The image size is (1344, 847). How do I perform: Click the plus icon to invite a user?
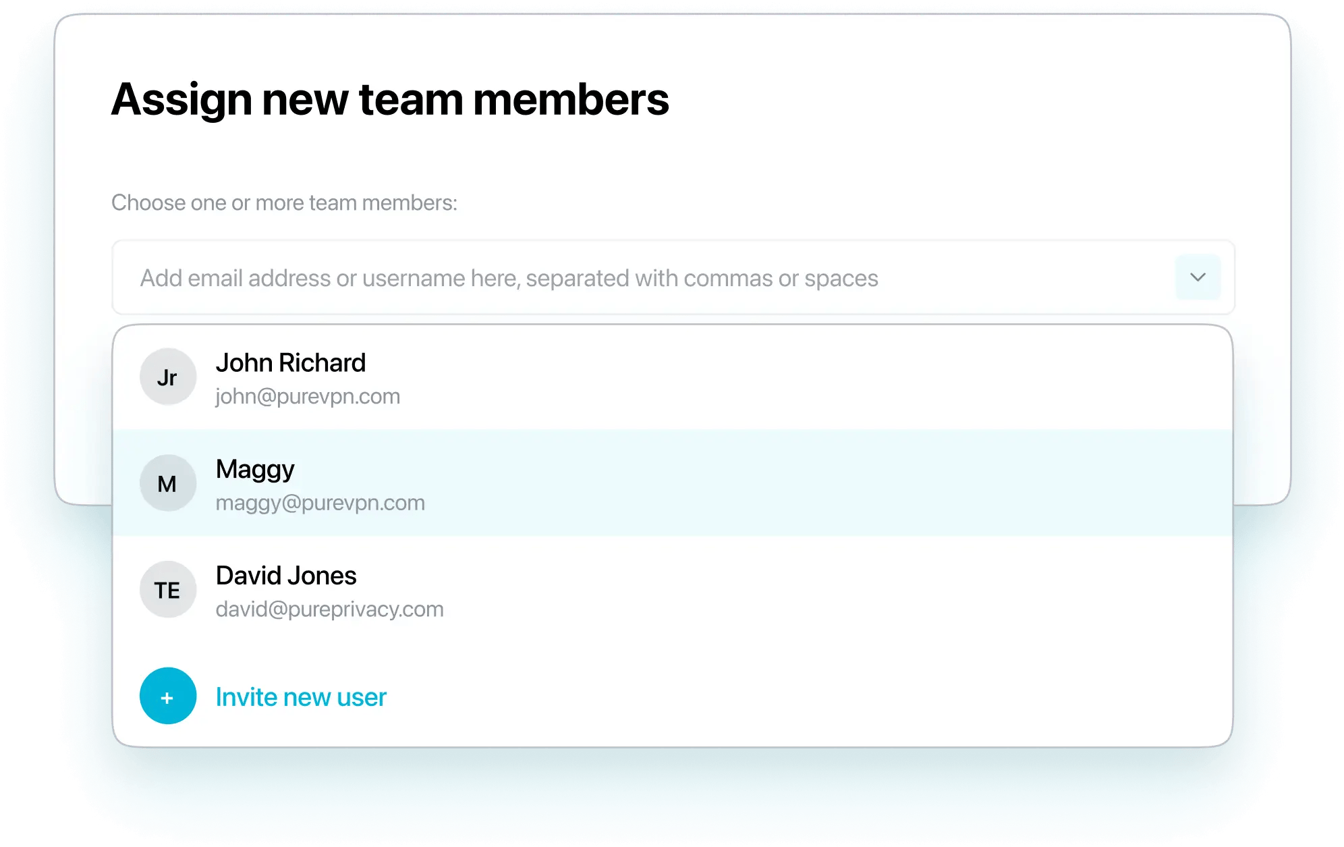pyautogui.click(x=168, y=696)
